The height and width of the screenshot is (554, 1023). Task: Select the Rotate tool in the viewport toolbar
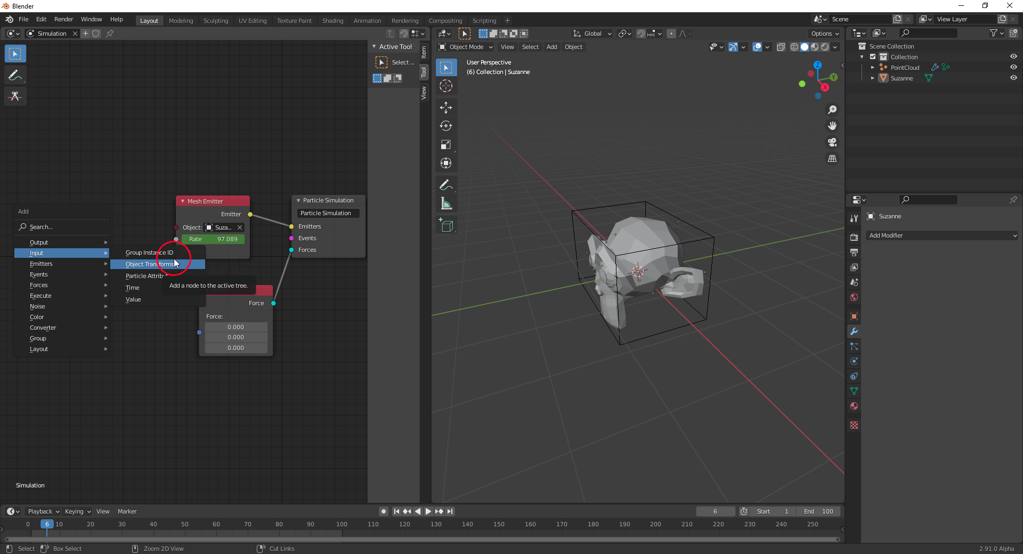(446, 126)
